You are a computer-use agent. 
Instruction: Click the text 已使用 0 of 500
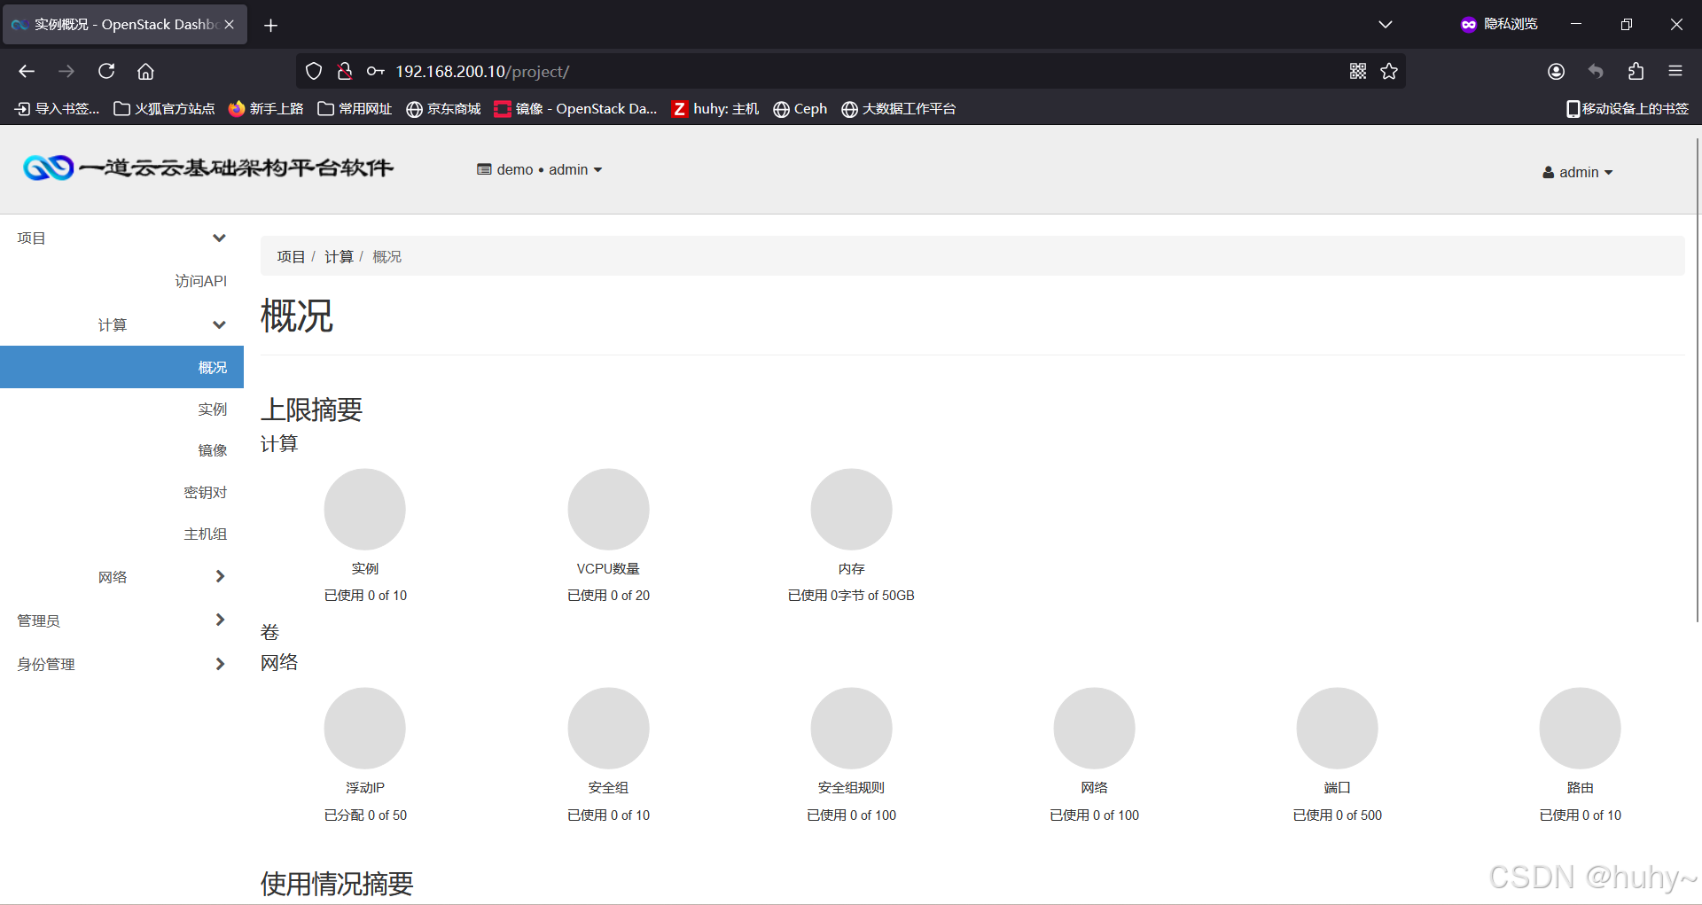coord(1337,815)
